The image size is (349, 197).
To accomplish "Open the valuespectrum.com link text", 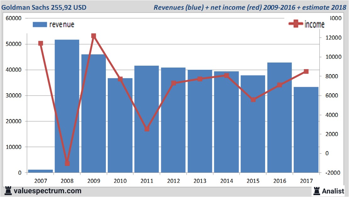I will tap(48, 191).
